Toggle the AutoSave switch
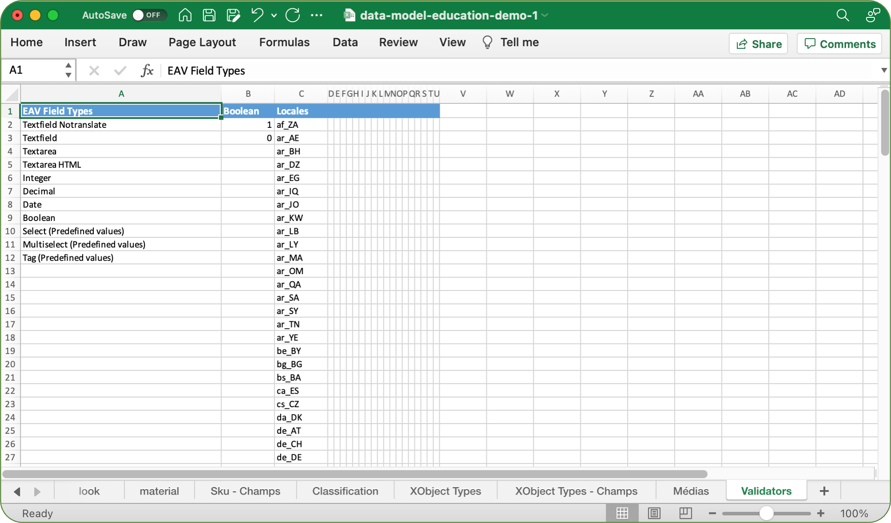The width and height of the screenshot is (891, 523). 149,15
